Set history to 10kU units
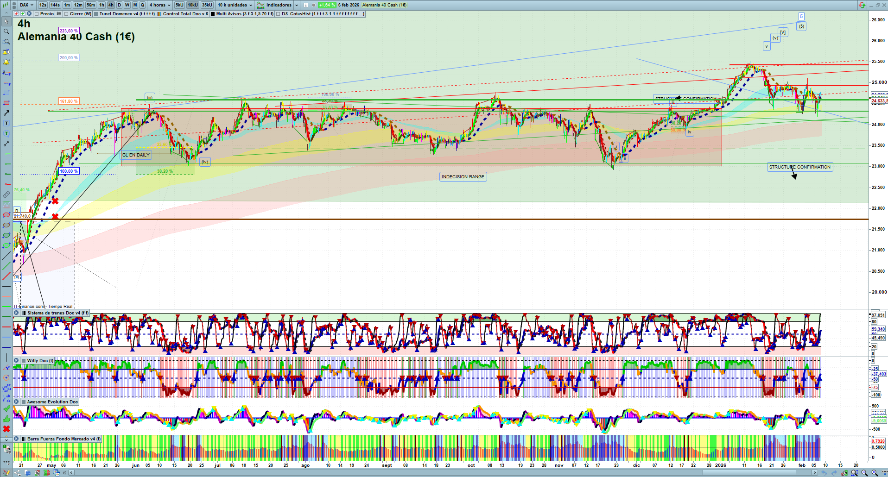The image size is (888, 477). pos(193,5)
